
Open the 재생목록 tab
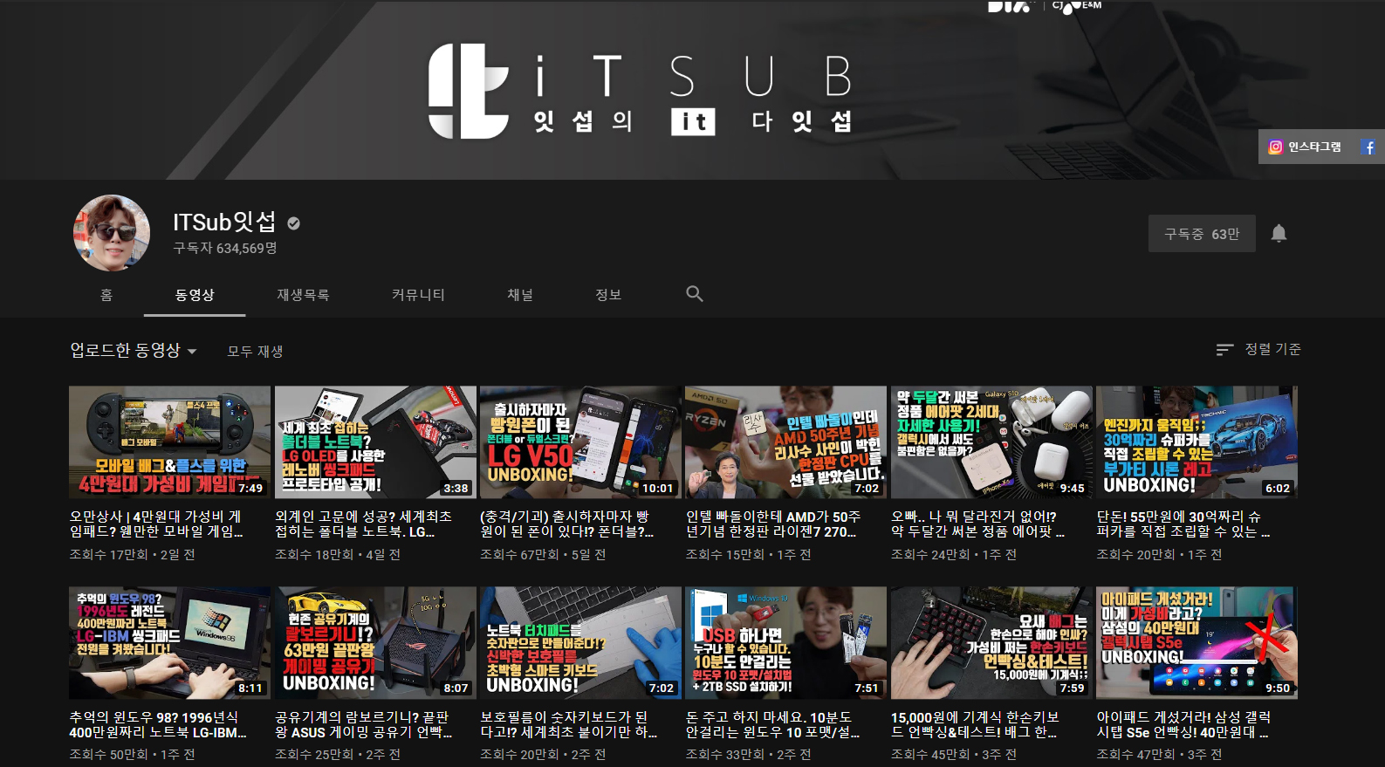tap(303, 295)
